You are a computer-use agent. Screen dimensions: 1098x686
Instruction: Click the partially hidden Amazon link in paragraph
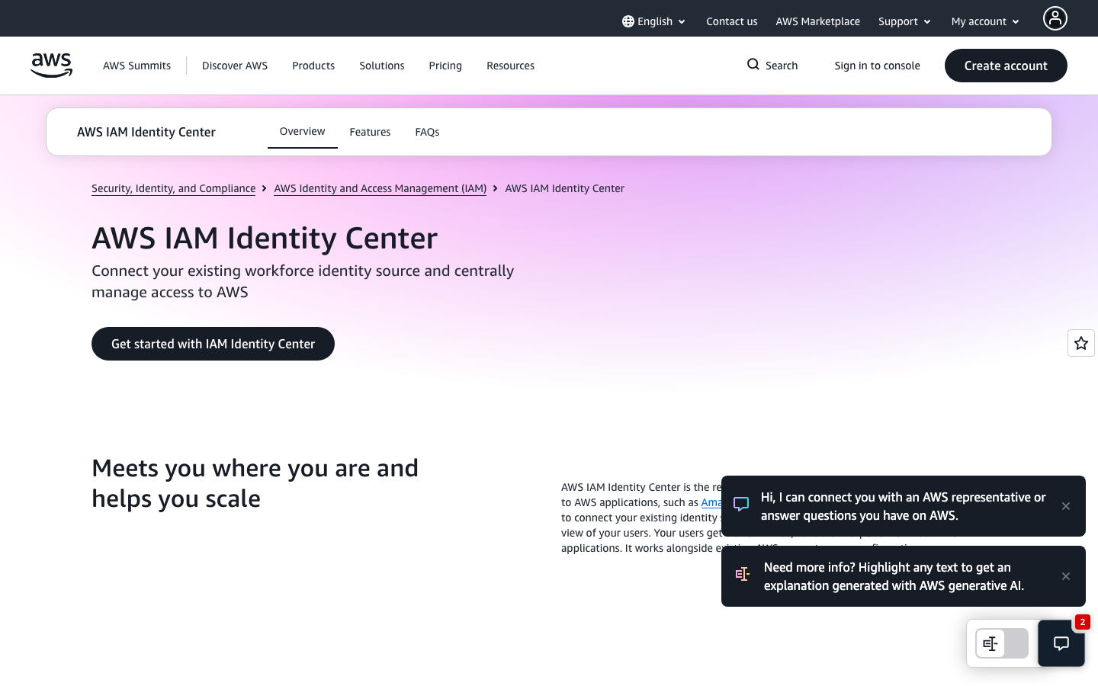tap(711, 502)
